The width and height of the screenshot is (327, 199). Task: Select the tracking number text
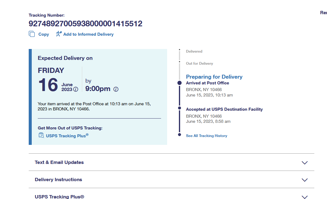click(x=86, y=24)
